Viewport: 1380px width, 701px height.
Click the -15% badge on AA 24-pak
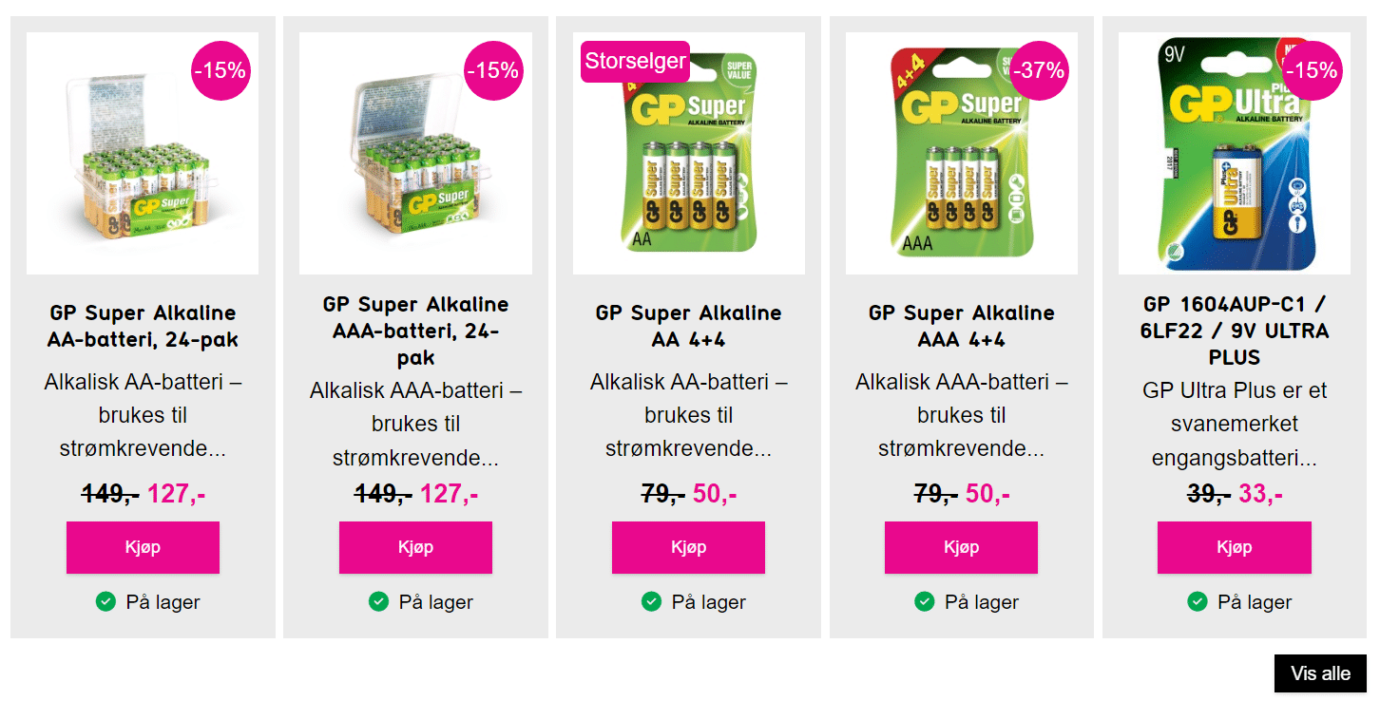point(220,70)
